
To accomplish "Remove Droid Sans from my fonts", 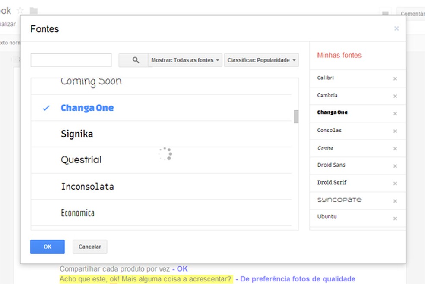I will (x=395, y=166).
